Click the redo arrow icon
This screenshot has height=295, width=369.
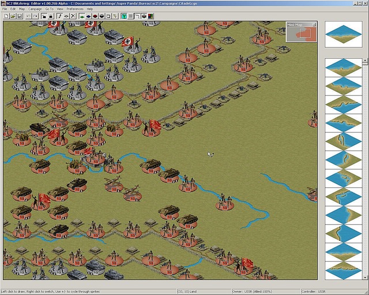click(35, 16)
